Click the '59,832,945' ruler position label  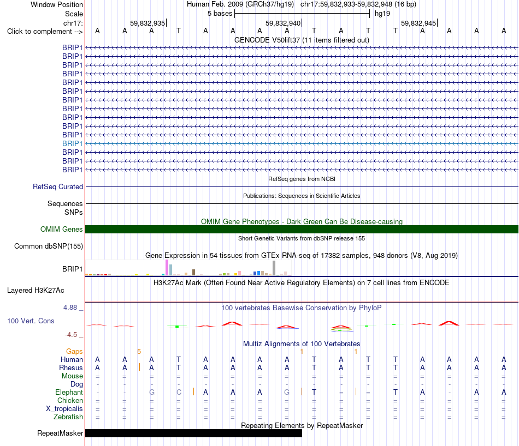[x=418, y=23]
